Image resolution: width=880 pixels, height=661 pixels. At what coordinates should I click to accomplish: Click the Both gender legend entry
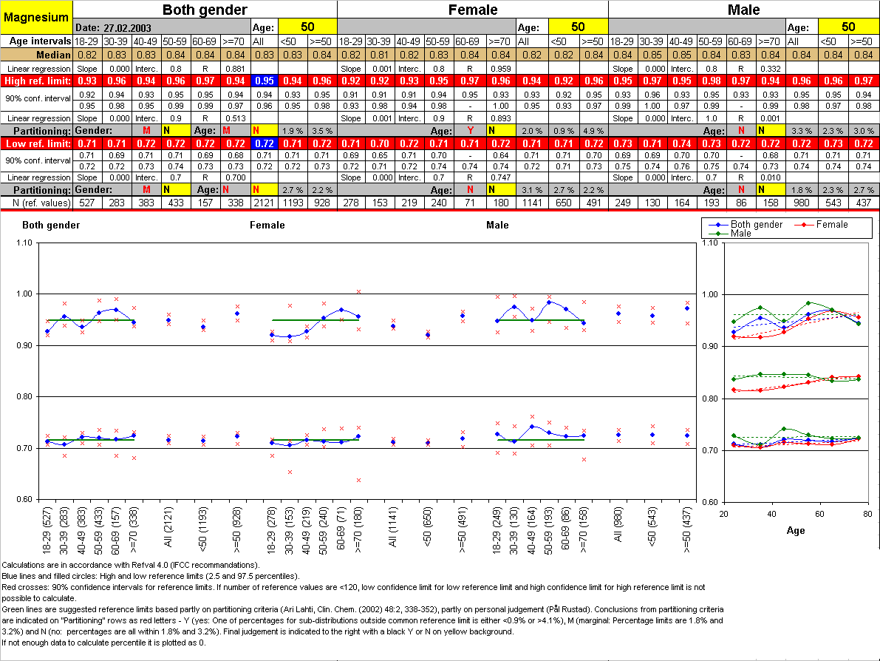pos(746,225)
